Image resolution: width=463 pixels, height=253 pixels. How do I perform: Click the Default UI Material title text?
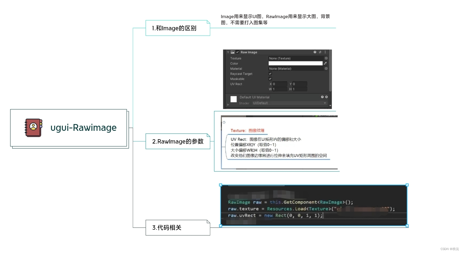click(x=254, y=97)
